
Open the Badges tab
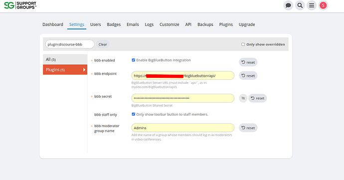pyautogui.click(x=114, y=24)
